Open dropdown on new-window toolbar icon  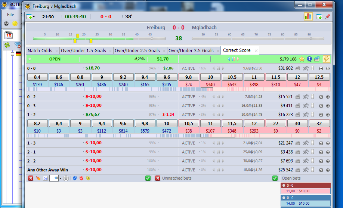pos(34,17)
